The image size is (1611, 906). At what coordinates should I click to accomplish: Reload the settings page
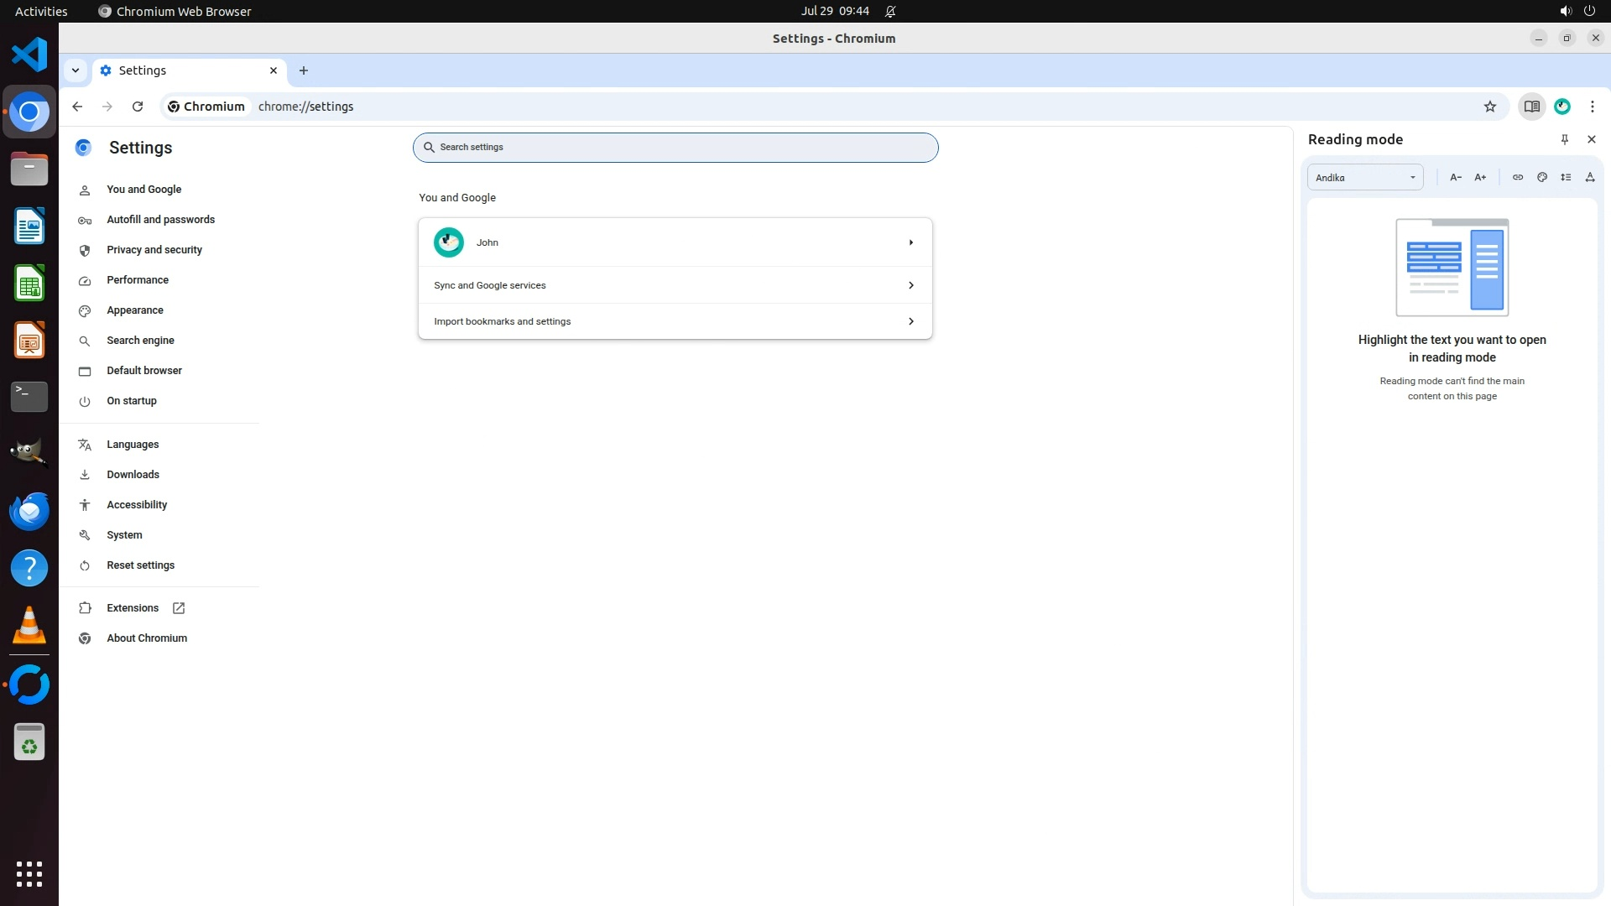click(138, 107)
